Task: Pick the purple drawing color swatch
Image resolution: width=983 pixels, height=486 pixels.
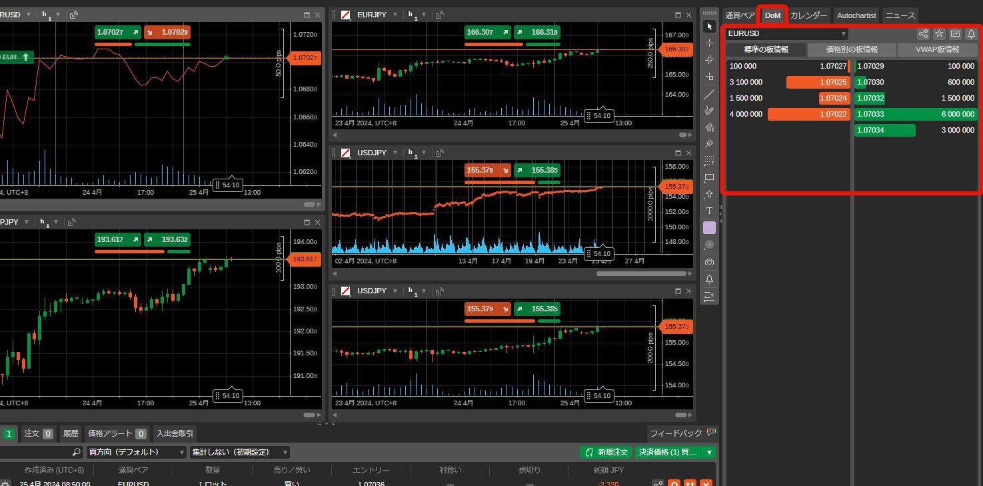Action: (709, 228)
